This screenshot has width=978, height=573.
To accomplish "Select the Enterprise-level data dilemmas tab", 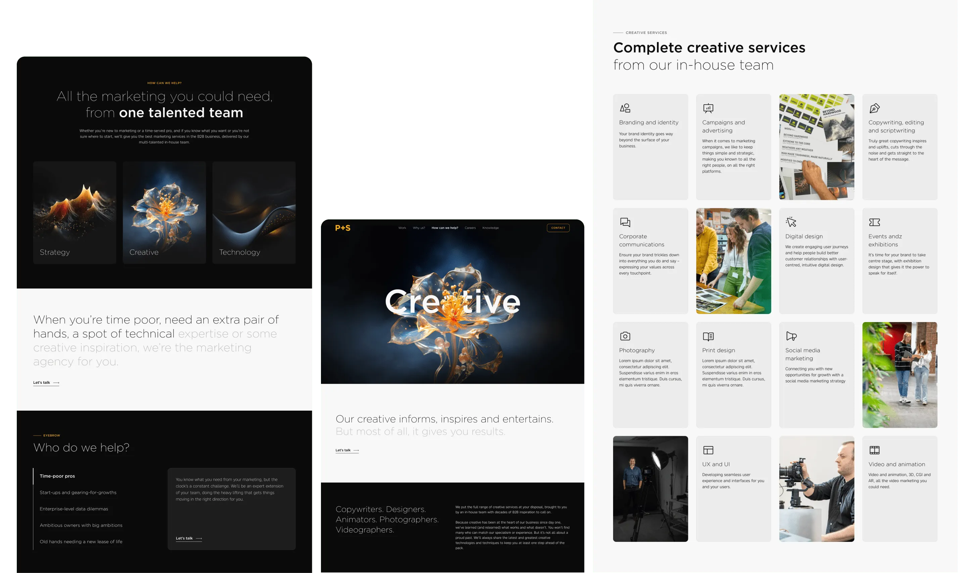I will pos(74,509).
